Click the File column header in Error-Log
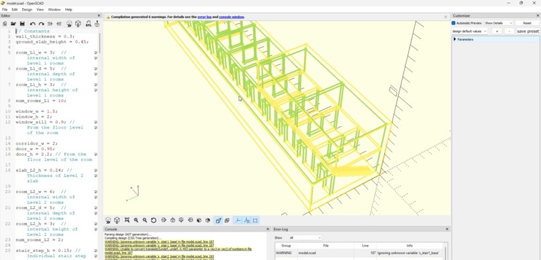Screen dimensions: 541x260 pos(326,245)
